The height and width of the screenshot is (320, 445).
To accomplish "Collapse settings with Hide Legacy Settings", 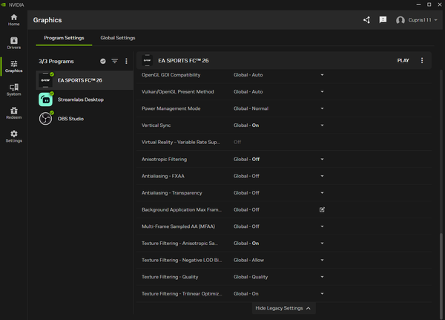I will [284, 308].
